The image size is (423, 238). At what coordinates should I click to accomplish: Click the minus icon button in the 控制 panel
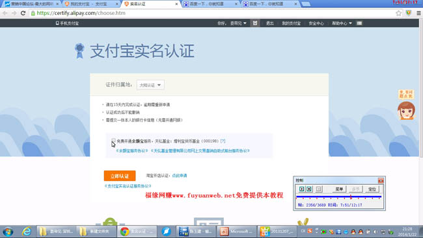[319, 189]
